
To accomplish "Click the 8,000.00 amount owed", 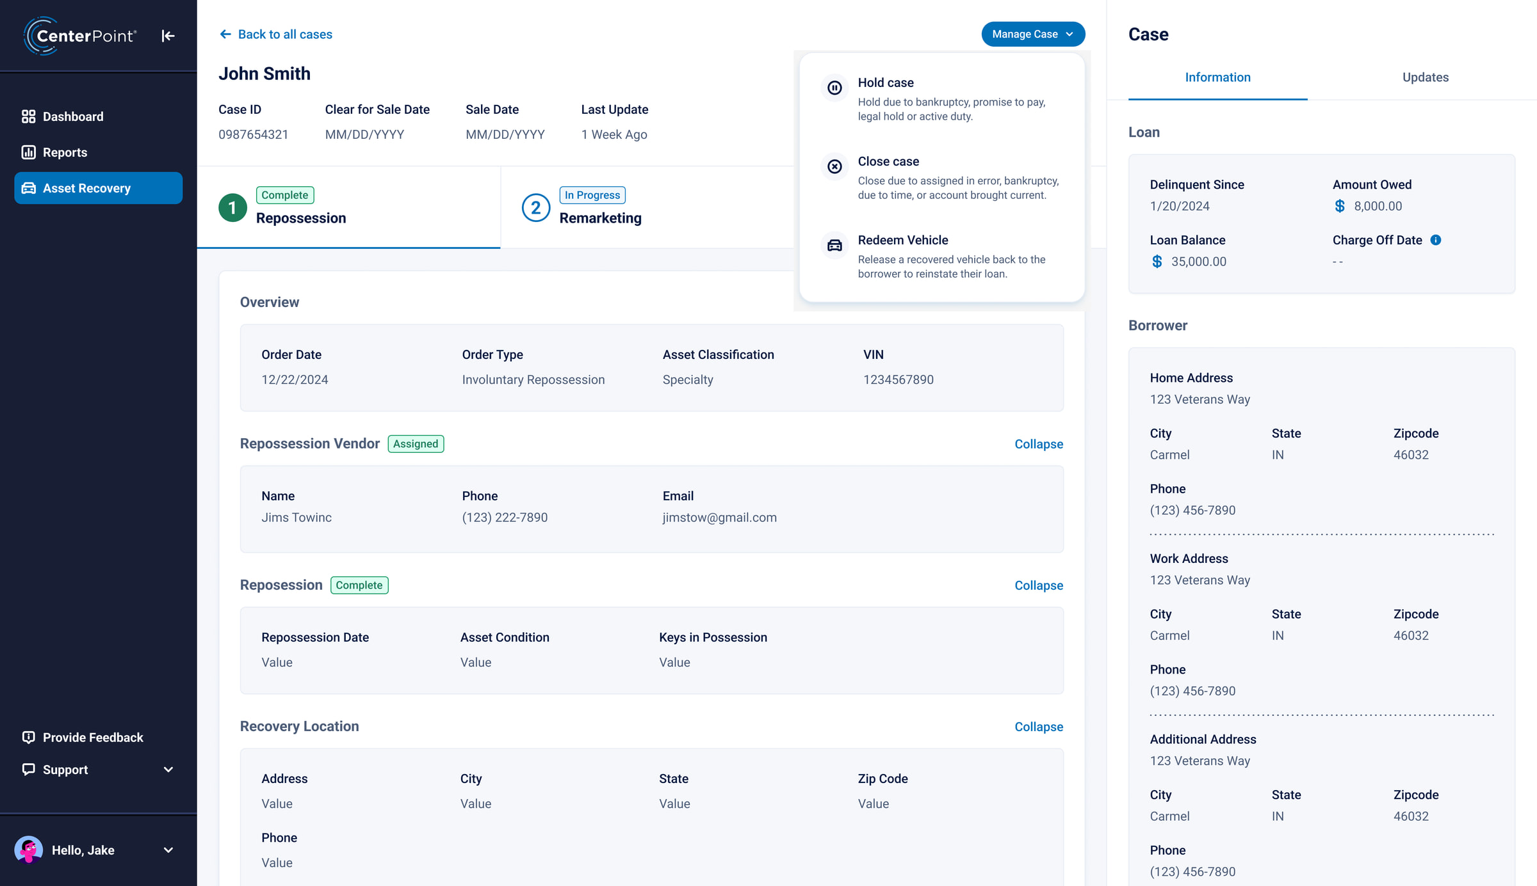I will pos(1378,206).
